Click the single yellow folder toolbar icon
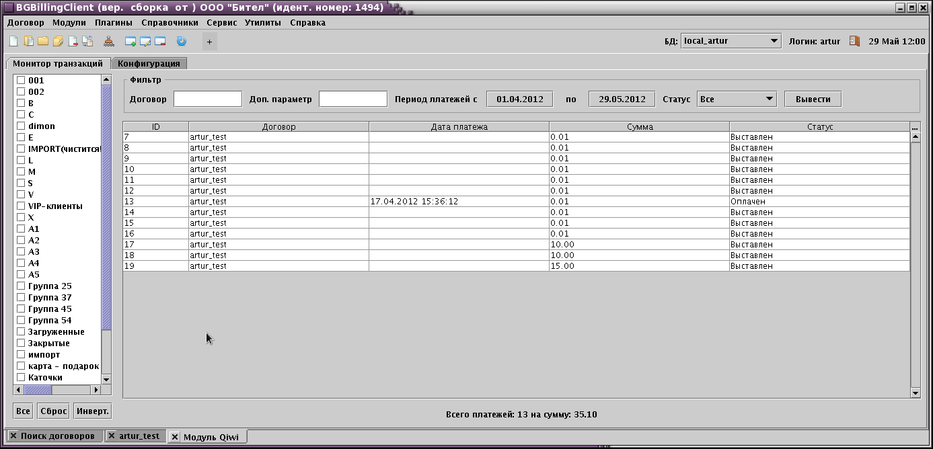Image resolution: width=933 pixels, height=449 pixels. (43, 42)
